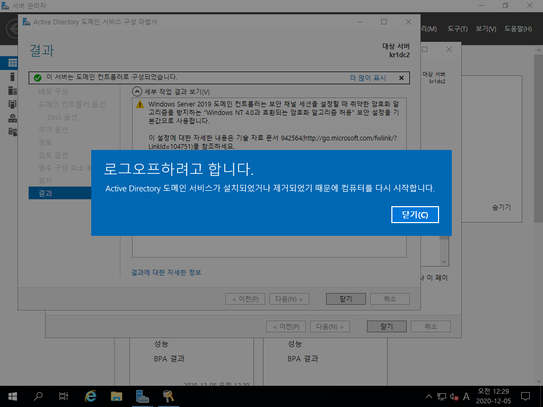Click 닫기 button in AD DS wizard
543x407 pixels.
(x=346, y=299)
